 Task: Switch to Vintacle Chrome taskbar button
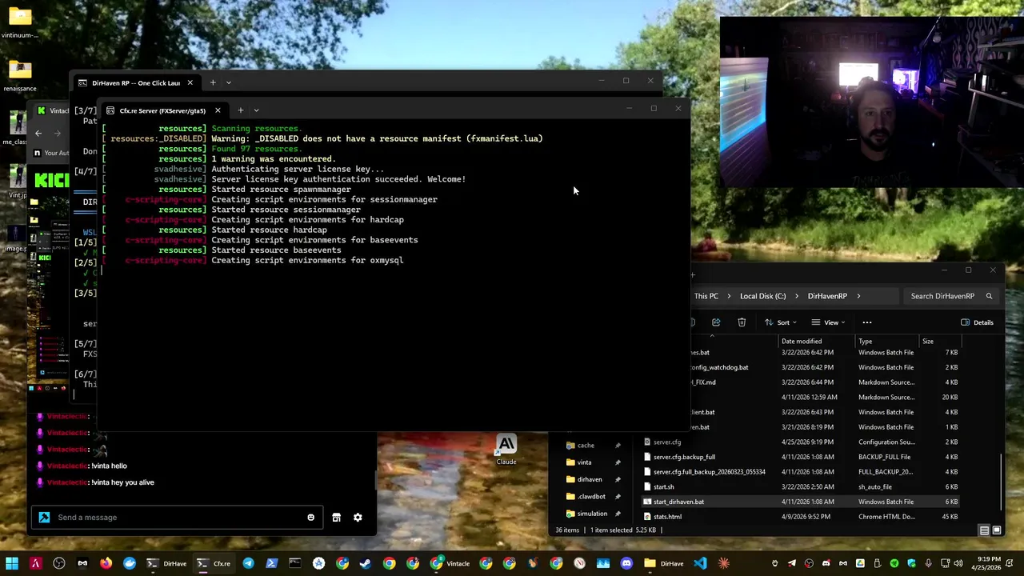click(x=450, y=564)
